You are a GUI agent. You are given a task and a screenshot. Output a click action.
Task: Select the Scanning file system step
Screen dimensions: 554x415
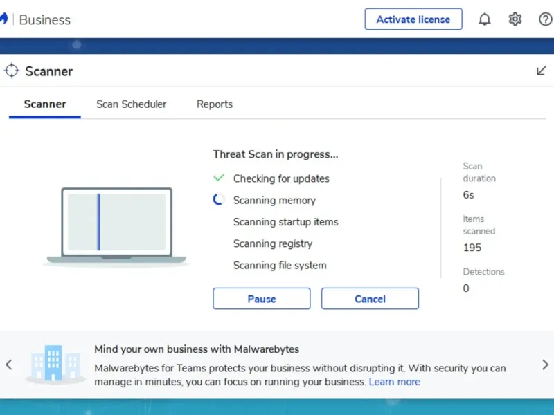click(280, 266)
